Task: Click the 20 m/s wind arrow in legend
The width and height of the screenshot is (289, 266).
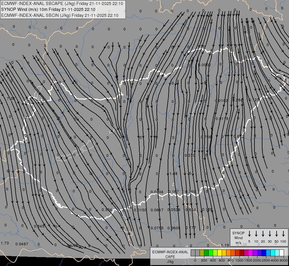Action: point(263,234)
